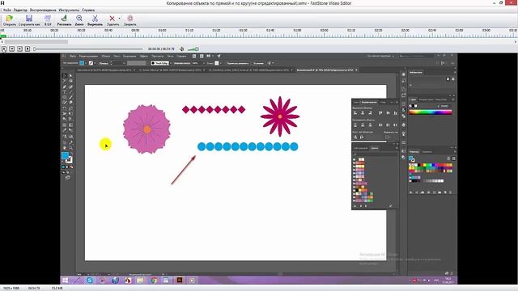
Task: Select the Pen tool
Action: click(x=65, y=86)
